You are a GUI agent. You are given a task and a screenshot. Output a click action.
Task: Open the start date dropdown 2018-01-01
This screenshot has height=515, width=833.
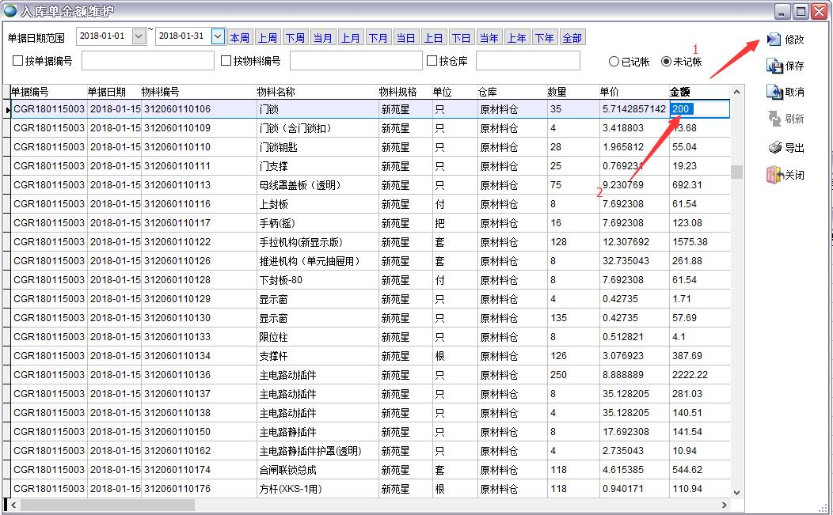click(x=139, y=36)
